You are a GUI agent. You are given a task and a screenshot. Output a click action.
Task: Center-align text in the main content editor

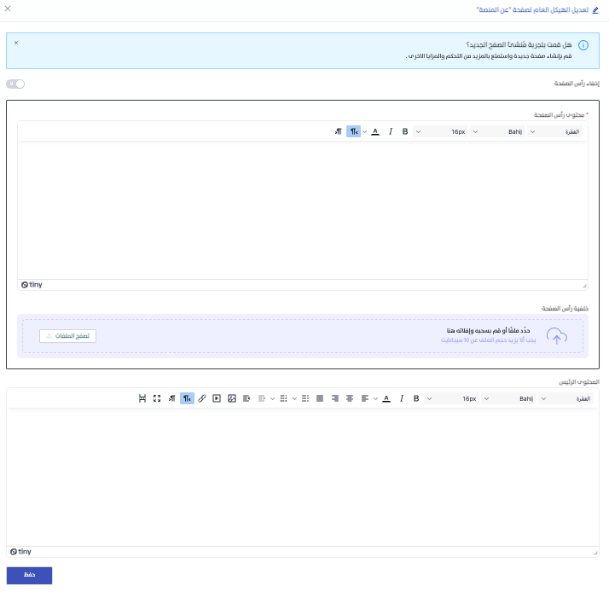click(x=349, y=398)
